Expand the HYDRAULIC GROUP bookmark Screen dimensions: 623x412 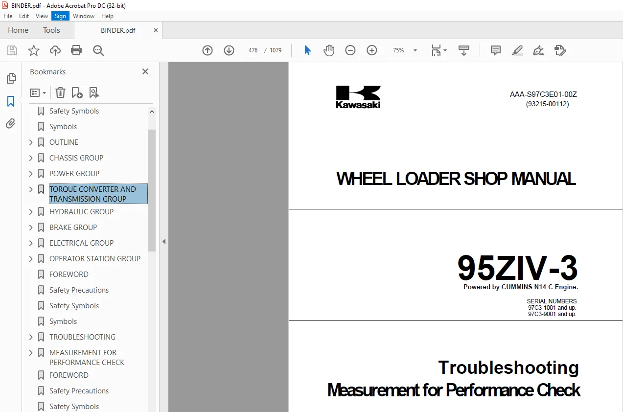coord(31,212)
